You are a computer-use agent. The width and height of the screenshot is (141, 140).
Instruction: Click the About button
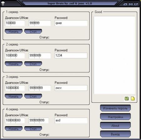(115, 125)
